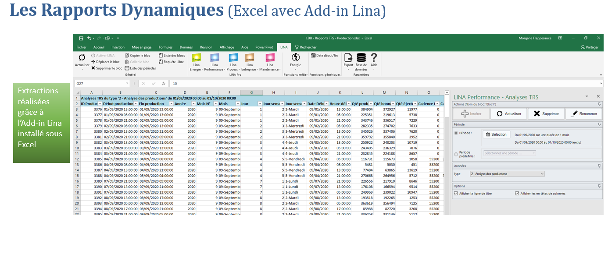Open the filter dropdown on Début production column
The width and height of the screenshot is (608, 258).
click(135, 104)
